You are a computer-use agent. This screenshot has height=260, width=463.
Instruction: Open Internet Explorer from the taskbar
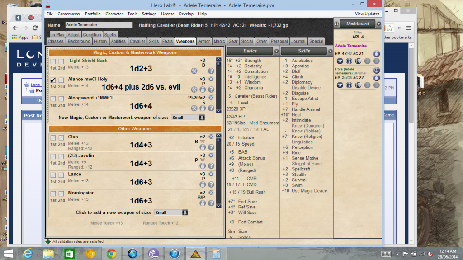[x=28, y=254]
